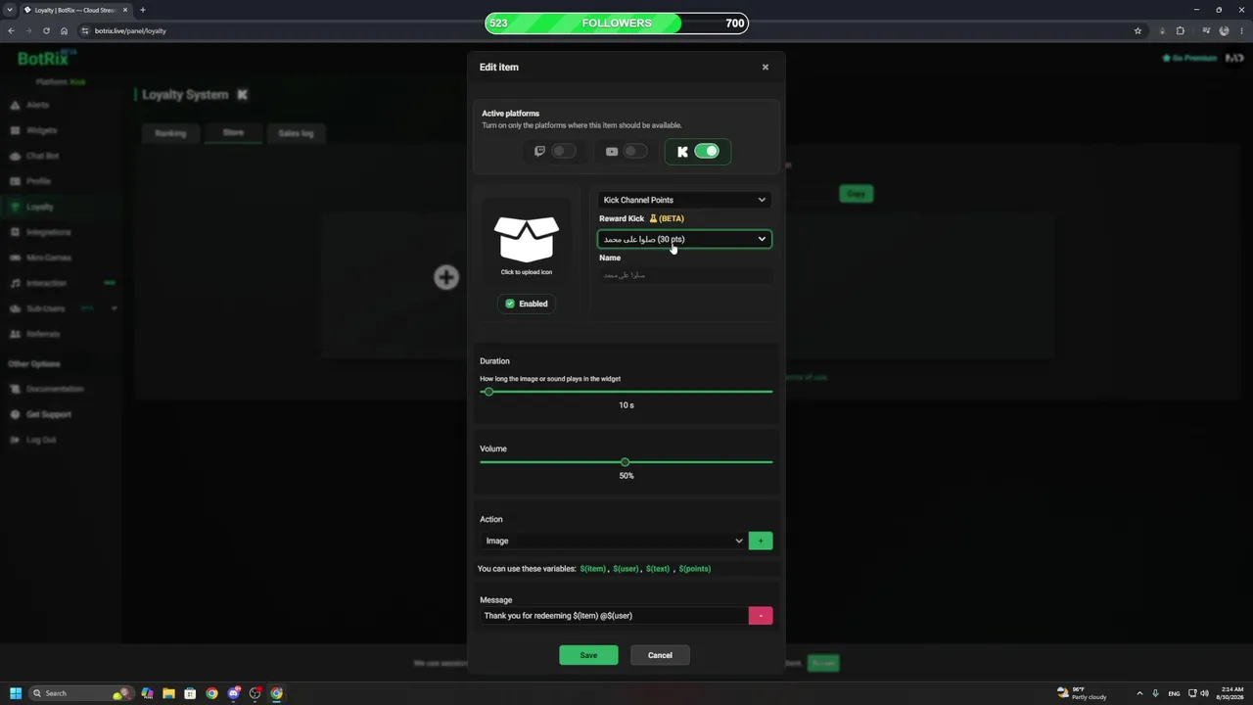This screenshot has width=1253, height=705.
Task: Toggle the Twitch platform switch
Action: pyautogui.click(x=564, y=151)
